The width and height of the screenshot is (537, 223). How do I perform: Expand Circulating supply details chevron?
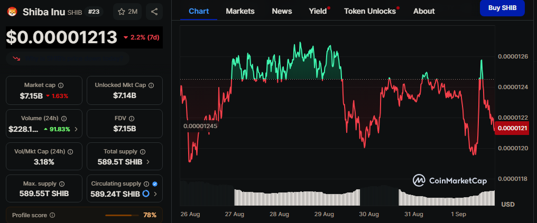pyautogui.click(x=155, y=194)
